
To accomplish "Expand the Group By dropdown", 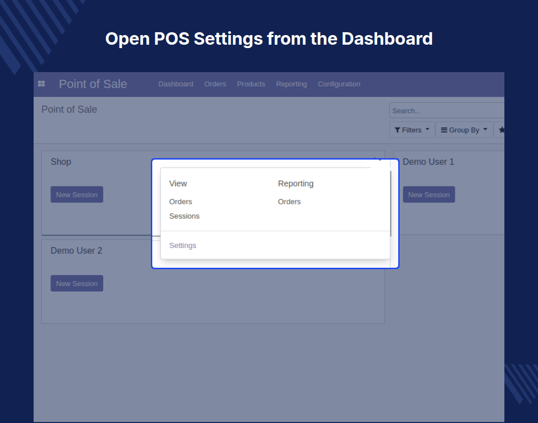I will point(464,130).
